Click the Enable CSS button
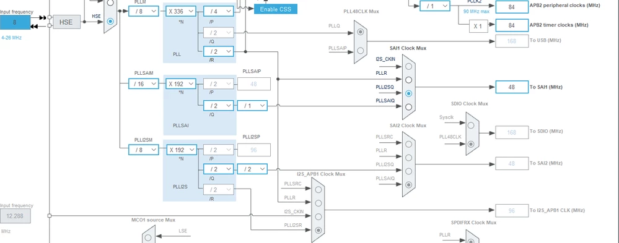 [276, 9]
